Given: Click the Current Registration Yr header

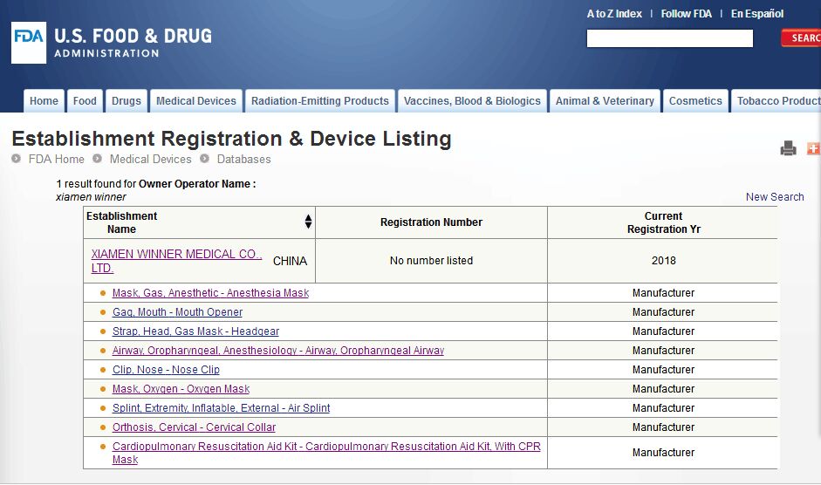Looking at the screenshot, I should tap(663, 222).
